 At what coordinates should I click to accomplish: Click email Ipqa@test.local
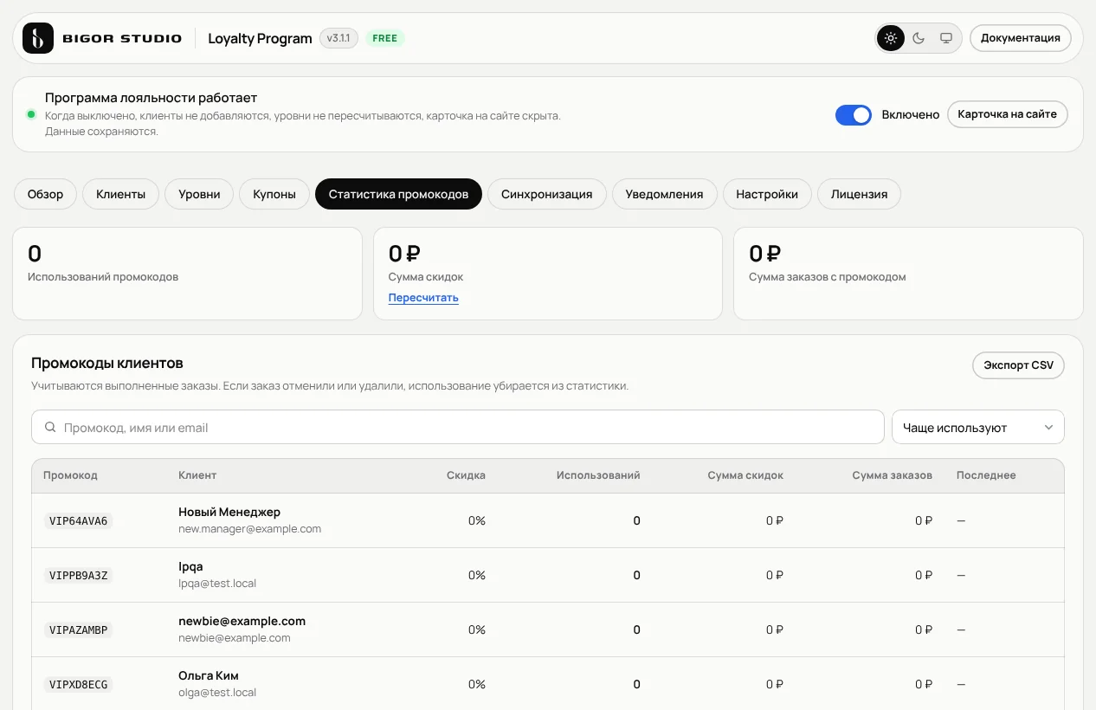217,584
